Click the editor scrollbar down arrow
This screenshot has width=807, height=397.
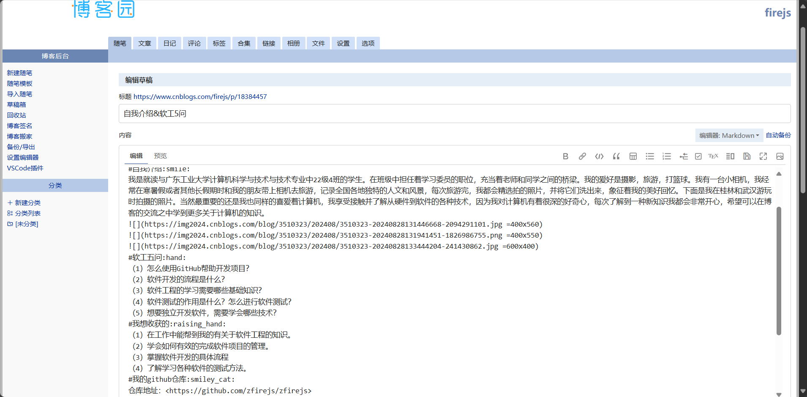(779, 394)
